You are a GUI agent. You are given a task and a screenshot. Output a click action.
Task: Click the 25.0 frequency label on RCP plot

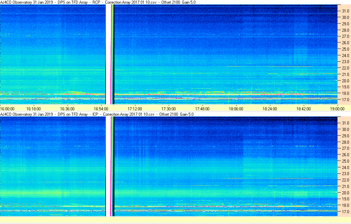[345, 49]
